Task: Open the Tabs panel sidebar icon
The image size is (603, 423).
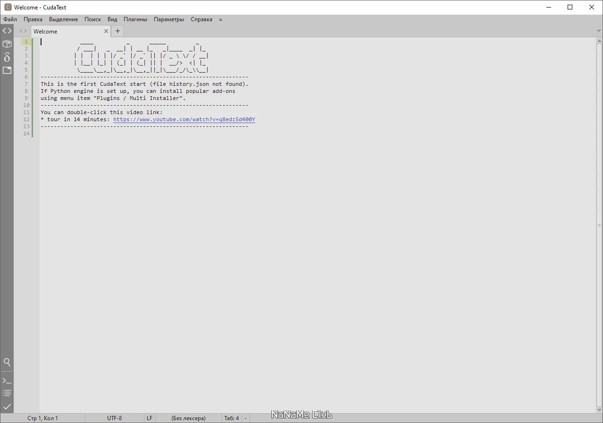Action: tap(7, 70)
